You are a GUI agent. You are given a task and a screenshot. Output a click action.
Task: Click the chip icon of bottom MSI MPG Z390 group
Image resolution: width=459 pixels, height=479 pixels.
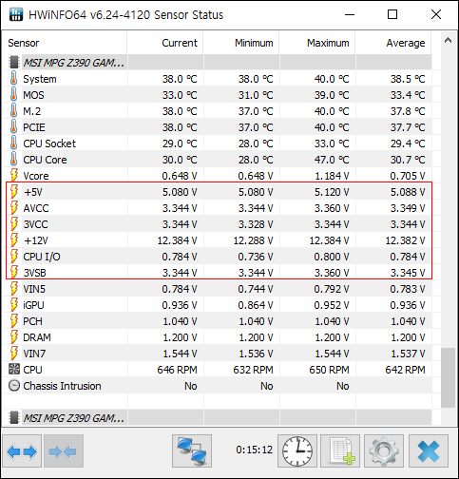pyautogui.click(x=14, y=417)
